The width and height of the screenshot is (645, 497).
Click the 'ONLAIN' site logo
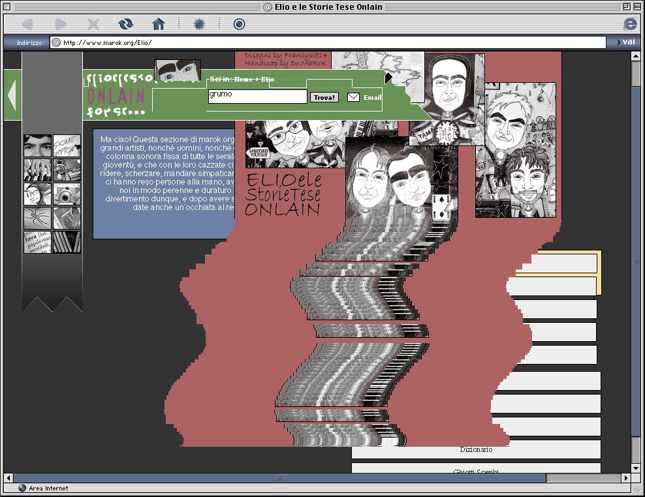[x=116, y=97]
